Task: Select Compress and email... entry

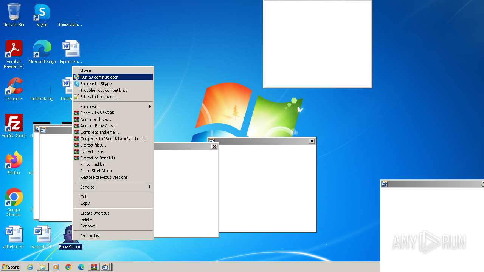Action: click(x=113, y=132)
